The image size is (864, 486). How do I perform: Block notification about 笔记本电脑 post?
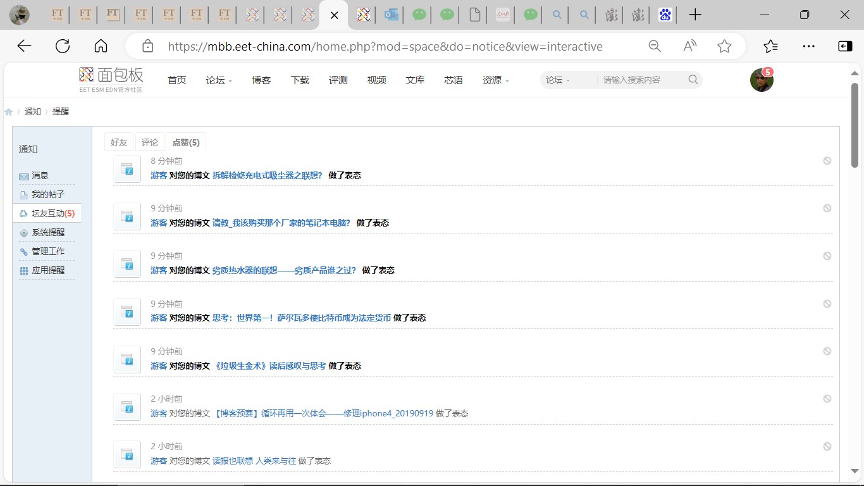tap(827, 208)
